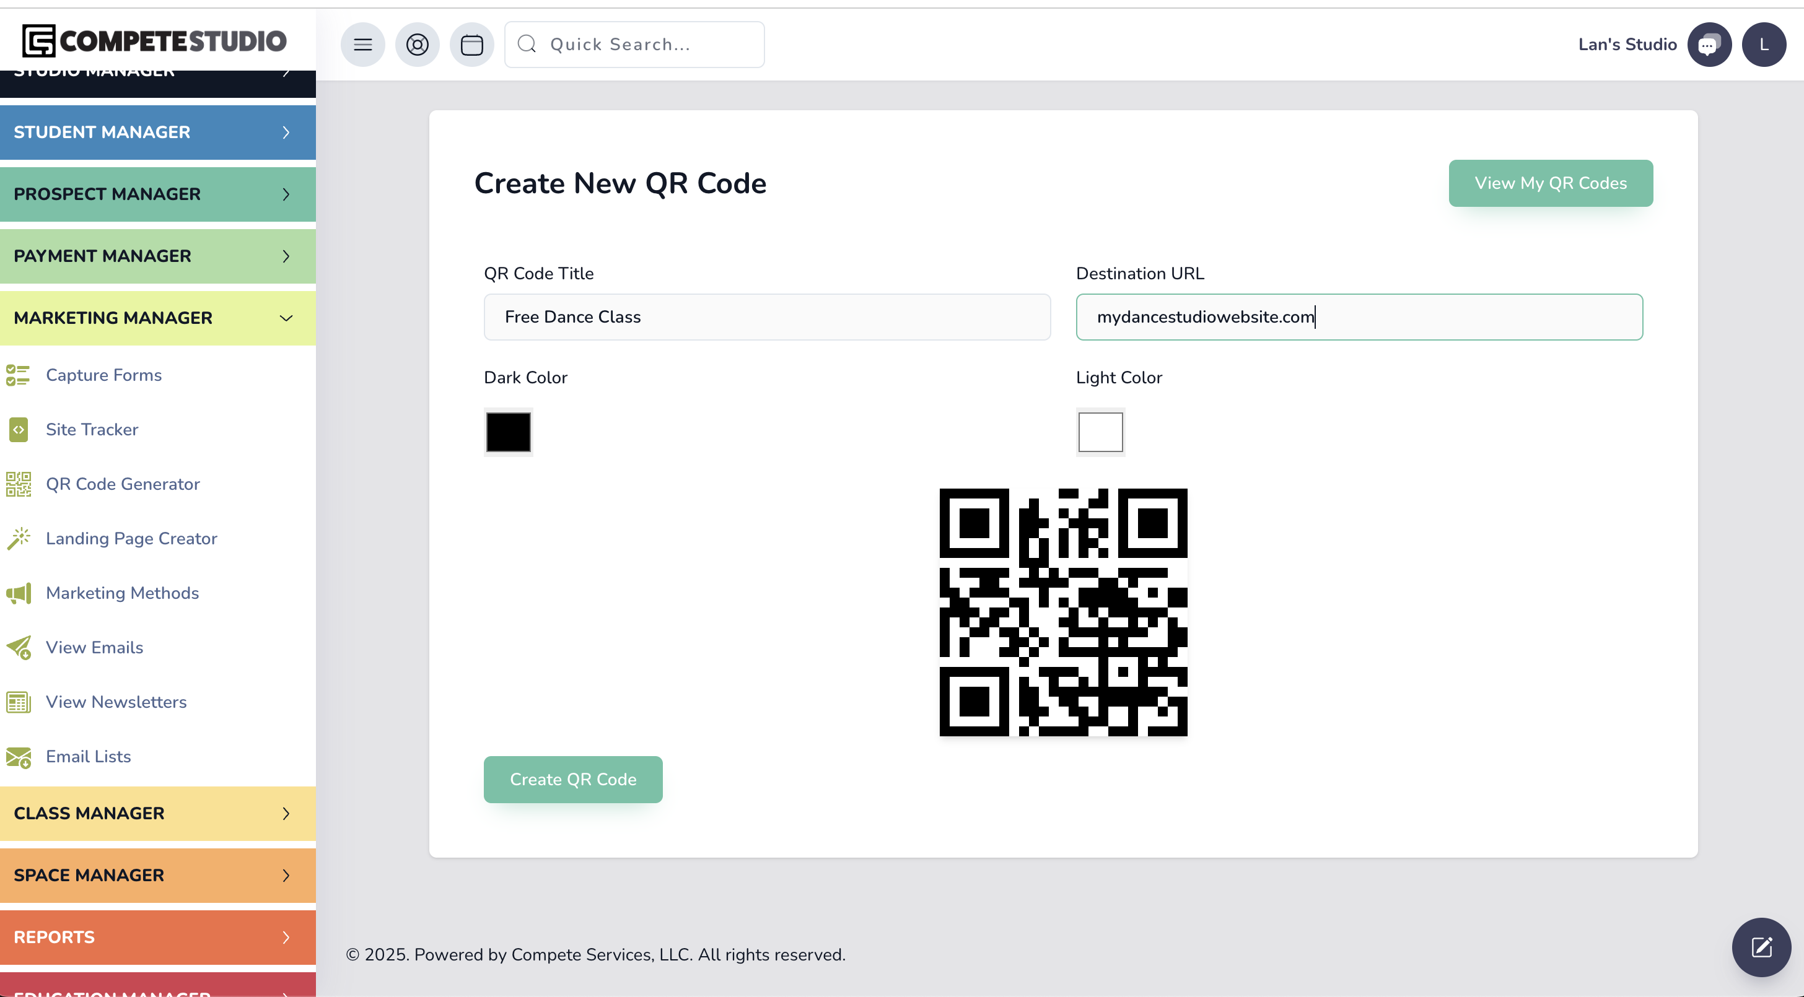The width and height of the screenshot is (1804, 997).
Task: Expand the Student Manager section
Action: pyautogui.click(x=157, y=133)
